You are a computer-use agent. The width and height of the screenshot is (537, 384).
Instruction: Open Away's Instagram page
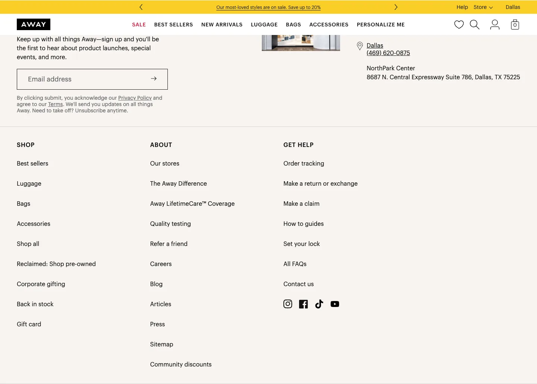288,304
